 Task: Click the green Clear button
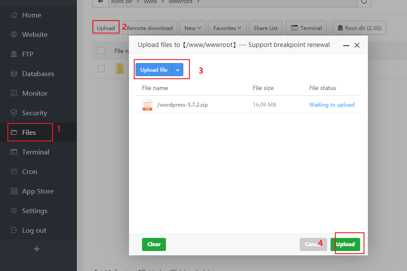[x=154, y=244]
